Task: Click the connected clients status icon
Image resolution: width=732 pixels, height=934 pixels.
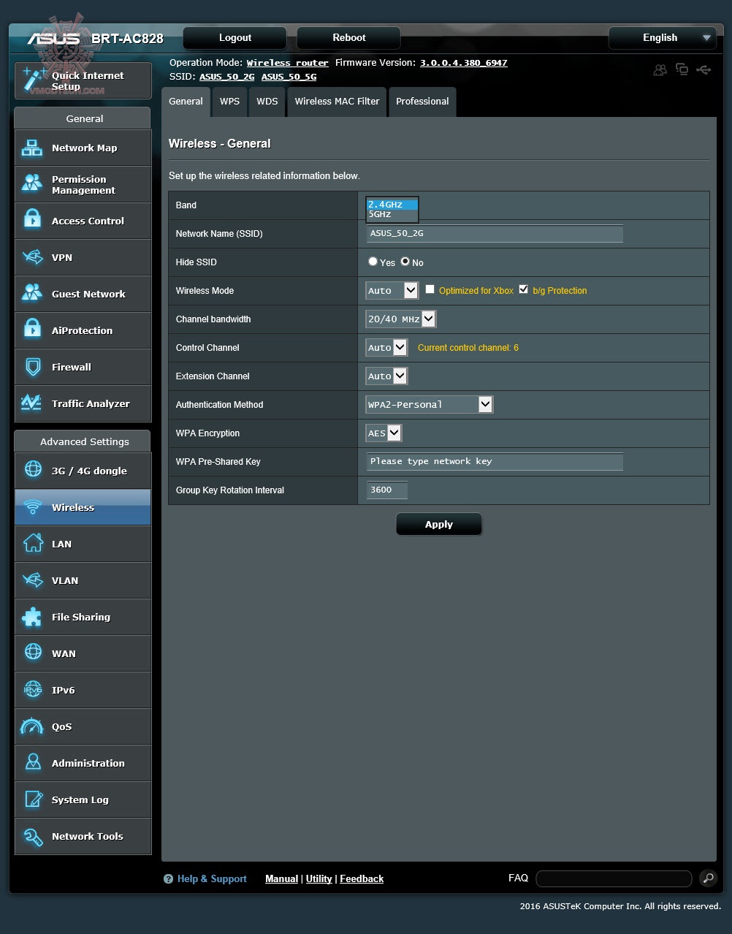Action: (x=660, y=70)
